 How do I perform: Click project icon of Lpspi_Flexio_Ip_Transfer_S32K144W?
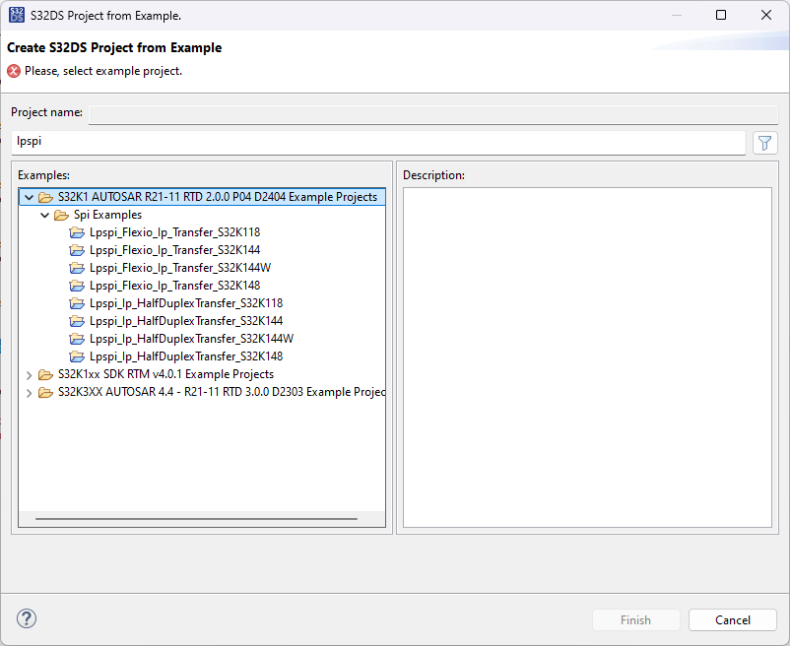(x=77, y=268)
